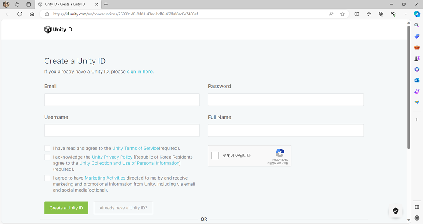Click into the Username input field

coord(122,130)
